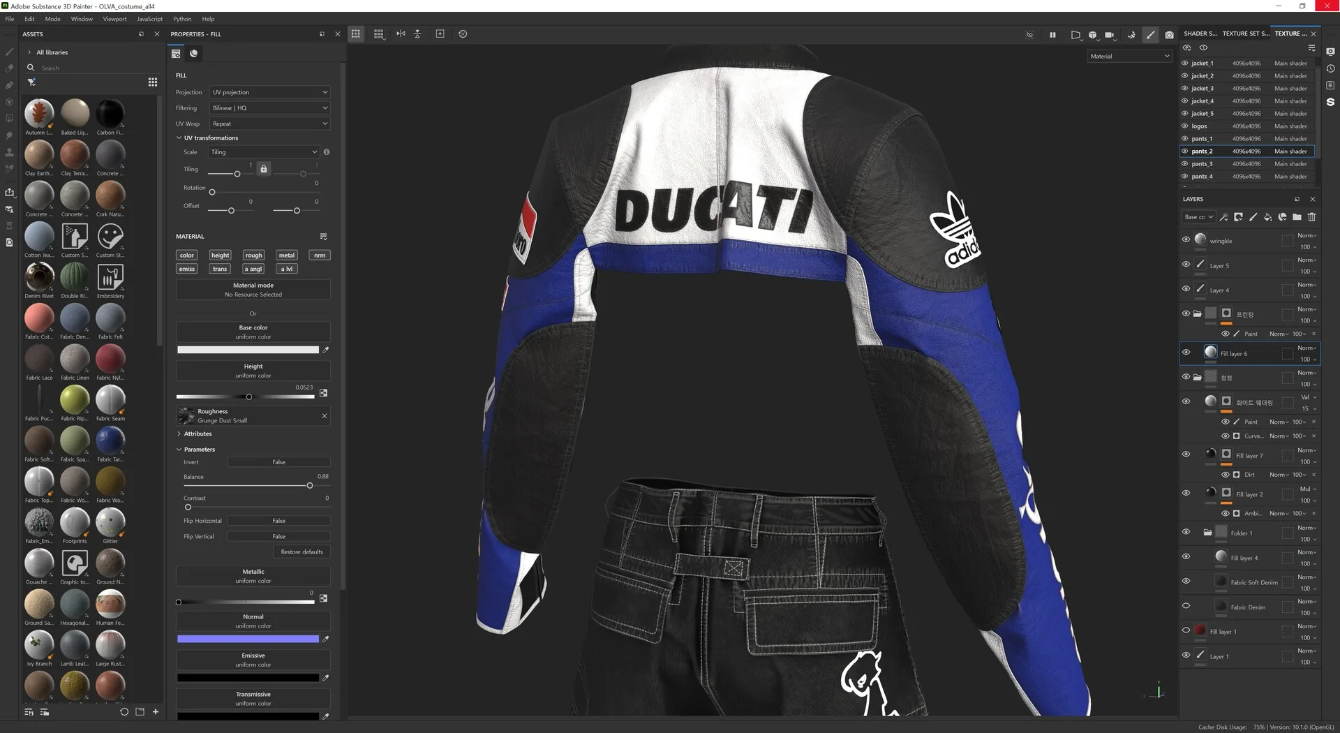Open the Projection dropdown
This screenshot has width=1340, height=733.
click(269, 92)
